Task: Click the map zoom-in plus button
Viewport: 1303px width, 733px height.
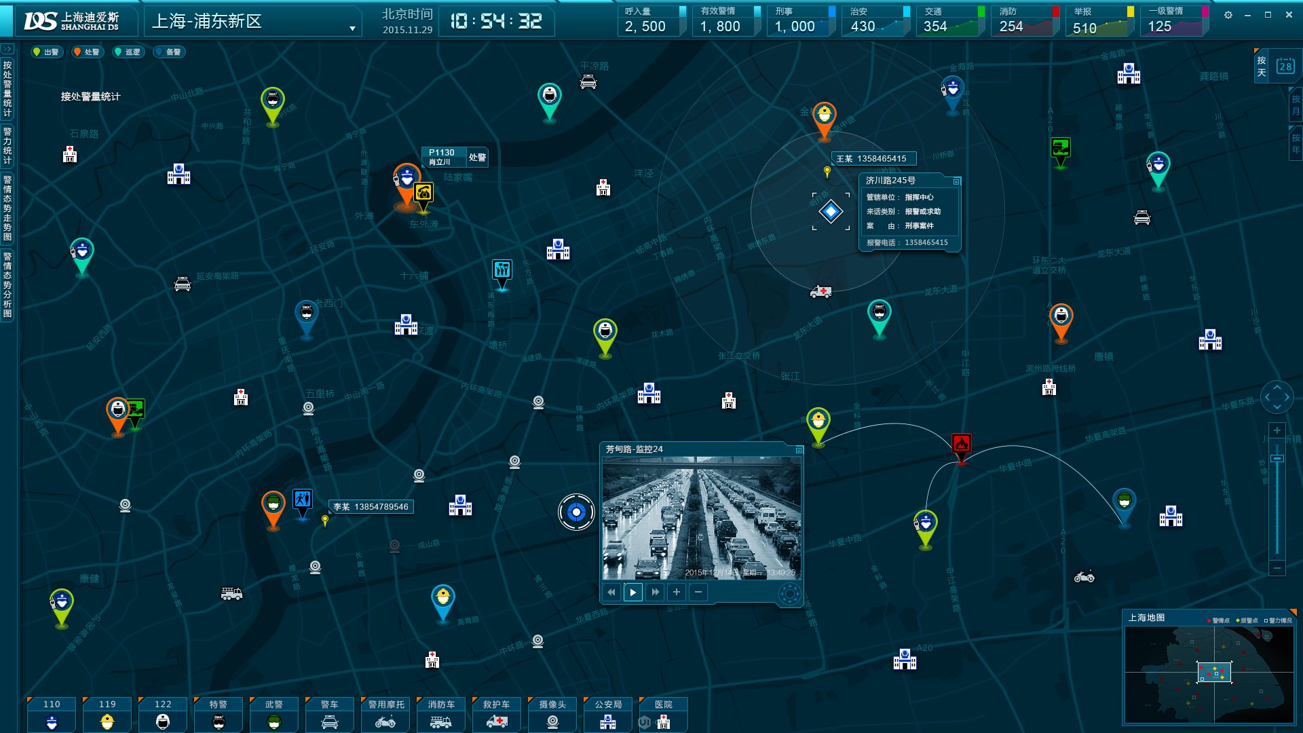Action: pos(1277,430)
